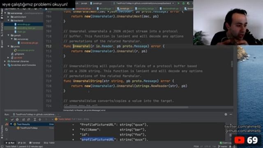Collapse the nested soruceveap folder under genpb
This screenshot has width=263, height=148.
pyautogui.click(x=12, y=39)
